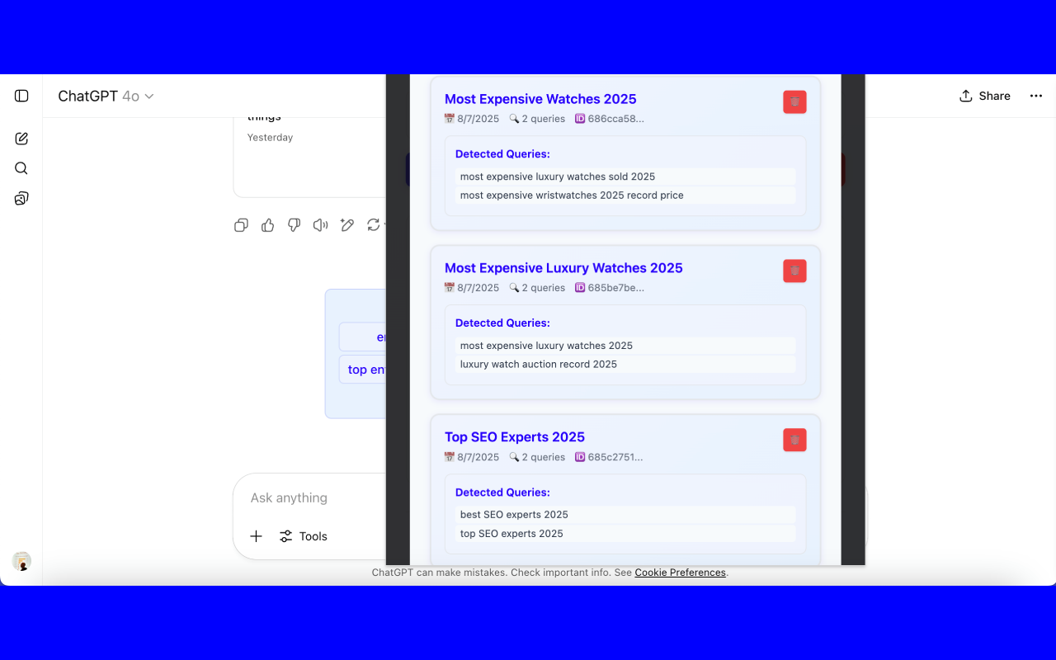Open the Tools menu

point(303,536)
